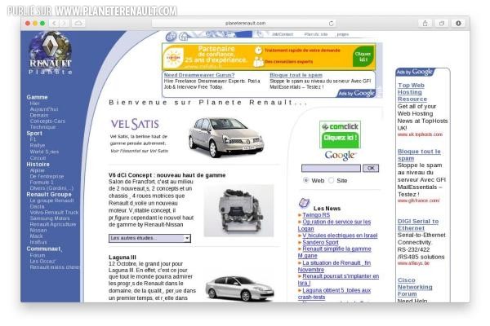This screenshot has width=490, height=326.
Task: Go to Technique in the sidebar
Action: 42,127
